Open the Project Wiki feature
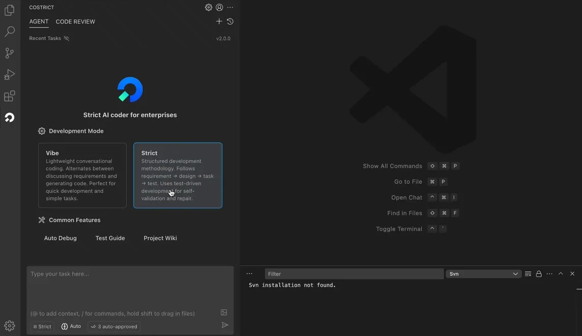The height and width of the screenshot is (336, 582). [x=160, y=238]
